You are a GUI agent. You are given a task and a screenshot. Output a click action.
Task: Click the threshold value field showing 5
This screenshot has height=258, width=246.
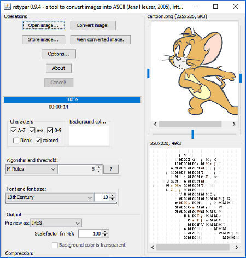pyautogui.click(x=77, y=169)
